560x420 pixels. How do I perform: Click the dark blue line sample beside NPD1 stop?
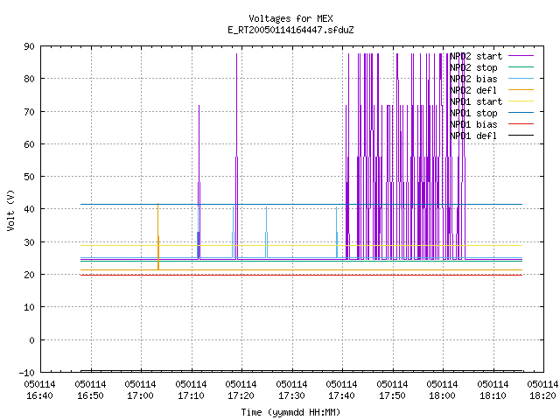click(521, 113)
